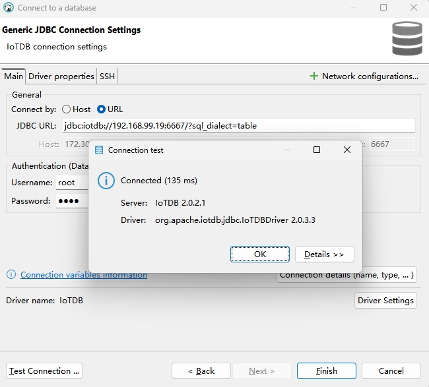This screenshot has height=387, width=429.
Task: Close the Connection test dialog
Action: [347, 150]
